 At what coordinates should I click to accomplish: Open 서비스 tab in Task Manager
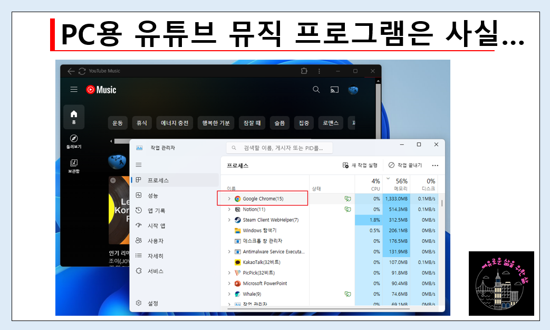point(176,271)
